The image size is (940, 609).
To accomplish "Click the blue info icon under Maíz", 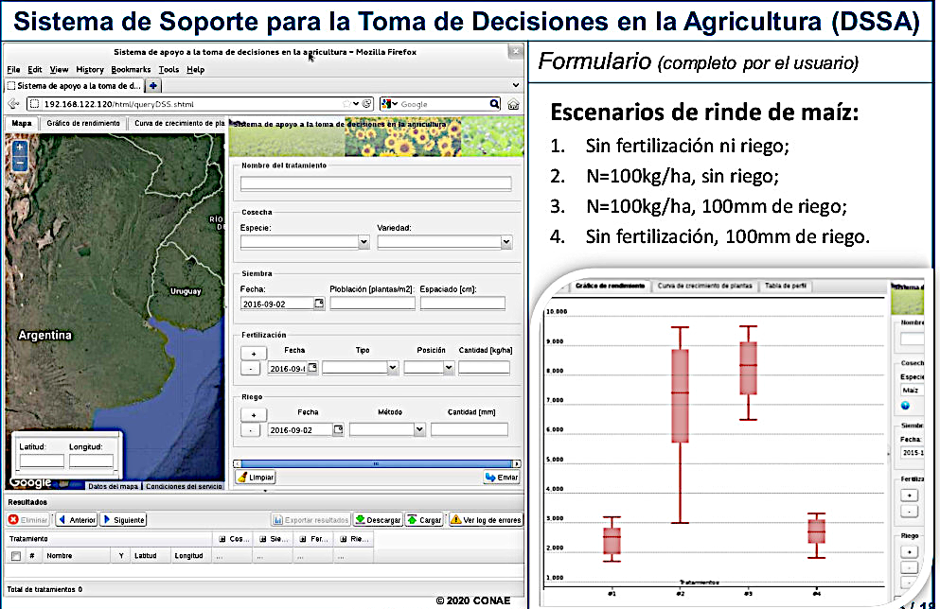I will [905, 406].
